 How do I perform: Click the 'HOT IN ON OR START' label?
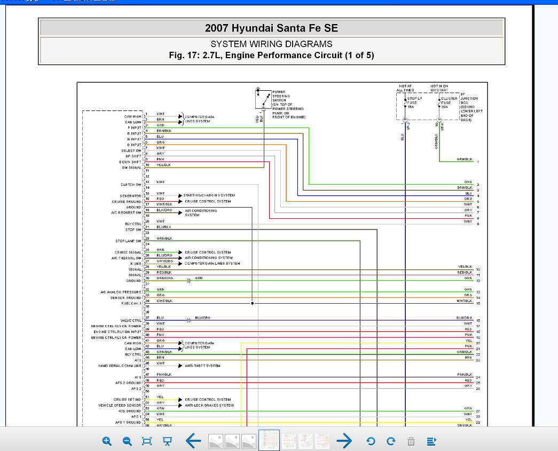click(x=439, y=88)
